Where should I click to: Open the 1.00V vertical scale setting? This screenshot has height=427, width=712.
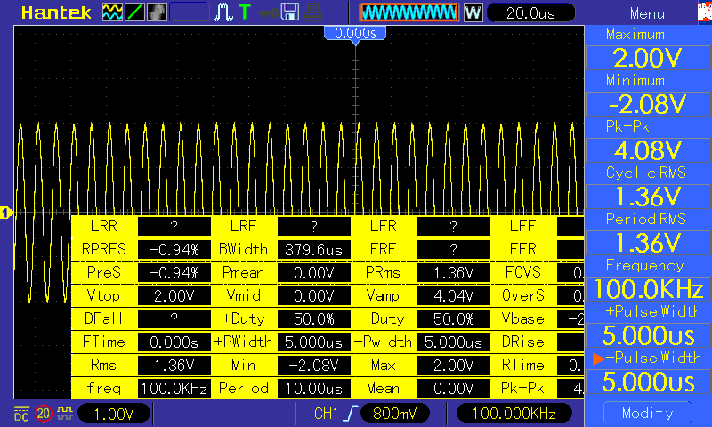coord(114,414)
